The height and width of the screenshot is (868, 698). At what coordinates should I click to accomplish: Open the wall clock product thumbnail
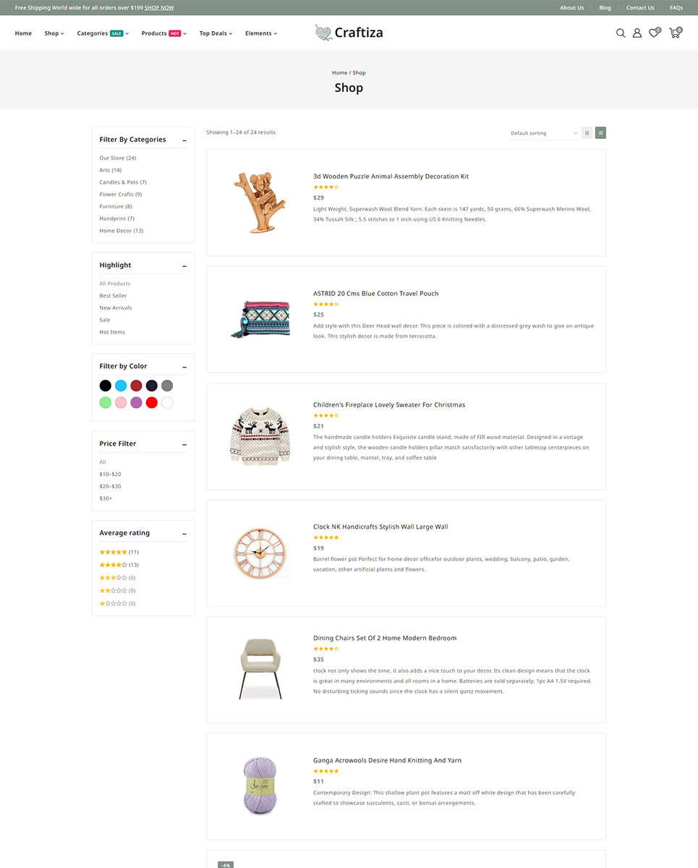click(260, 553)
